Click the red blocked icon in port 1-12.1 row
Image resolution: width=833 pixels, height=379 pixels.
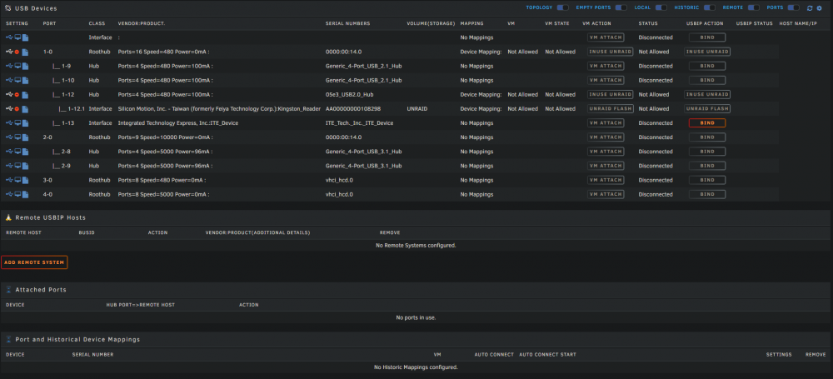click(17, 109)
